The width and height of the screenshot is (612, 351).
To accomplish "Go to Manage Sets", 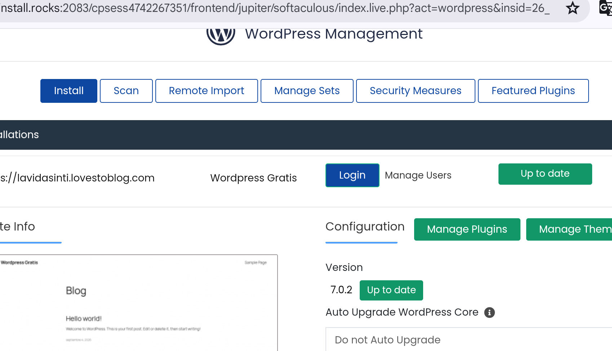I will point(307,91).
